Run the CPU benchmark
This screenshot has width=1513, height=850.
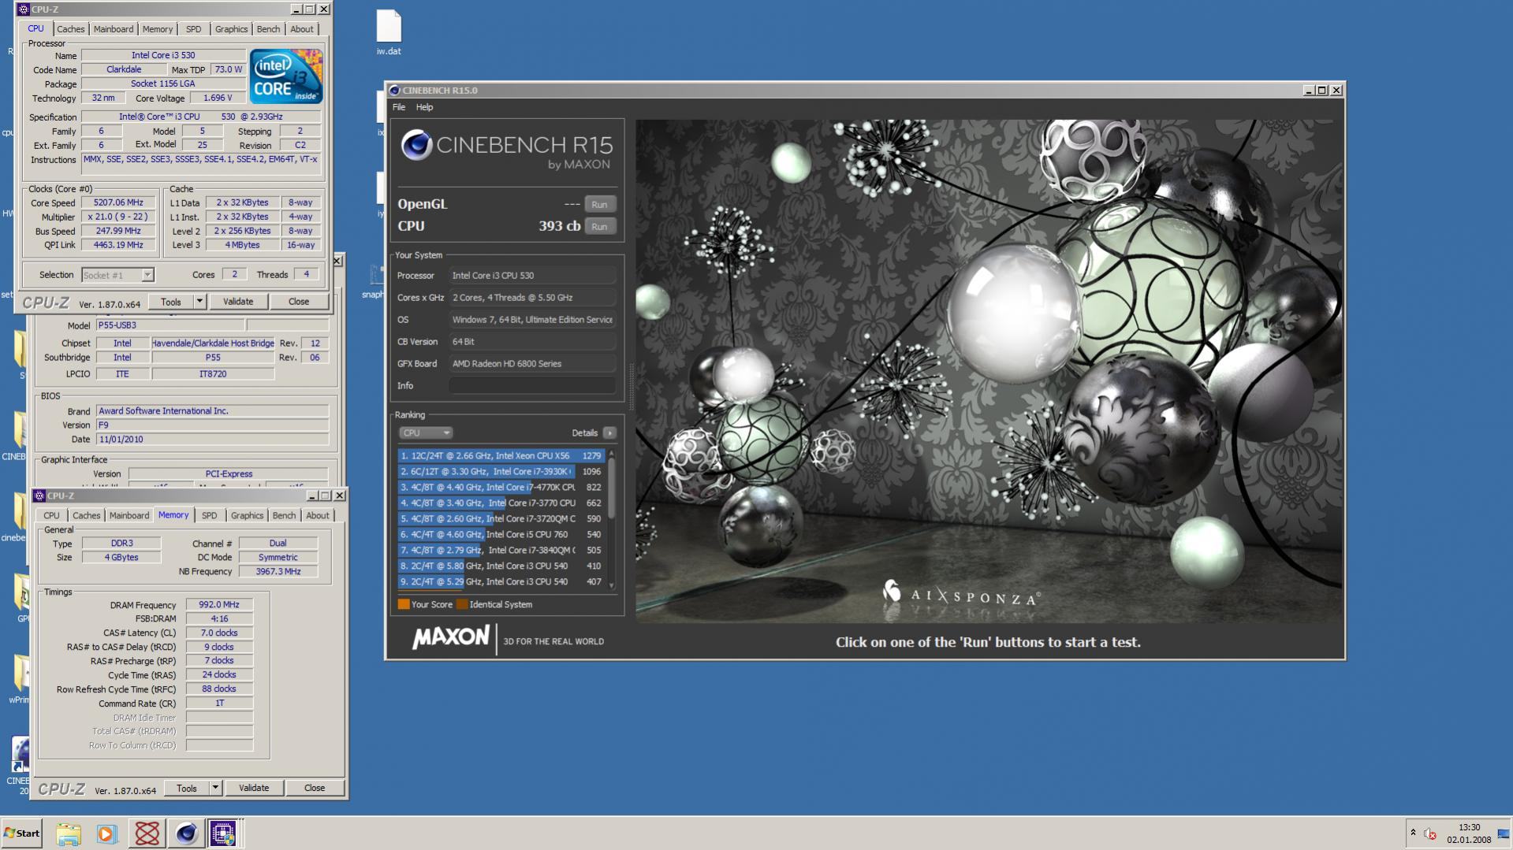click(599, 226)
